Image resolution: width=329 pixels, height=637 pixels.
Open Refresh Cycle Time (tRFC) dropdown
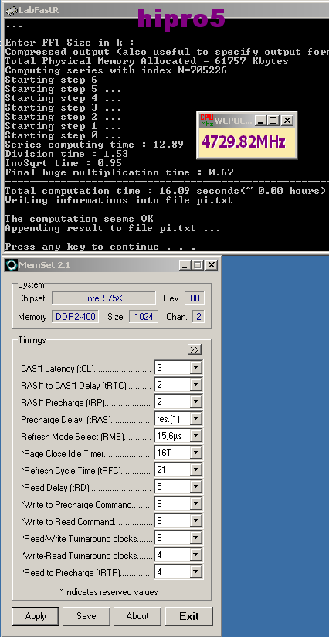click(196, 470)
